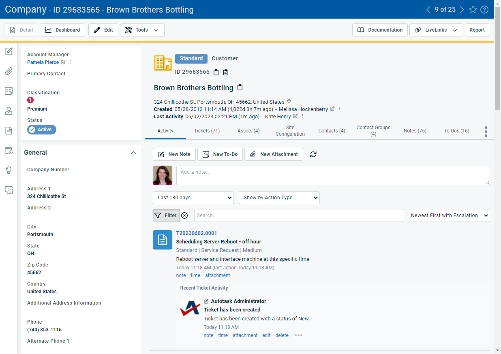This screenshot has height=354, width=501.
Task: Open the Contact Groups (4) tab
Action: (373, 131)
